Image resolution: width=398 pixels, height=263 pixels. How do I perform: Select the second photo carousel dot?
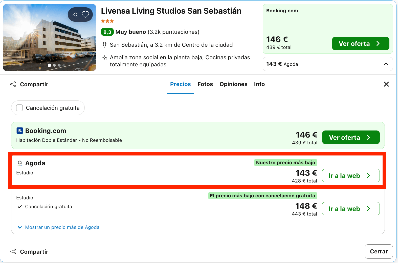(54, 65)
